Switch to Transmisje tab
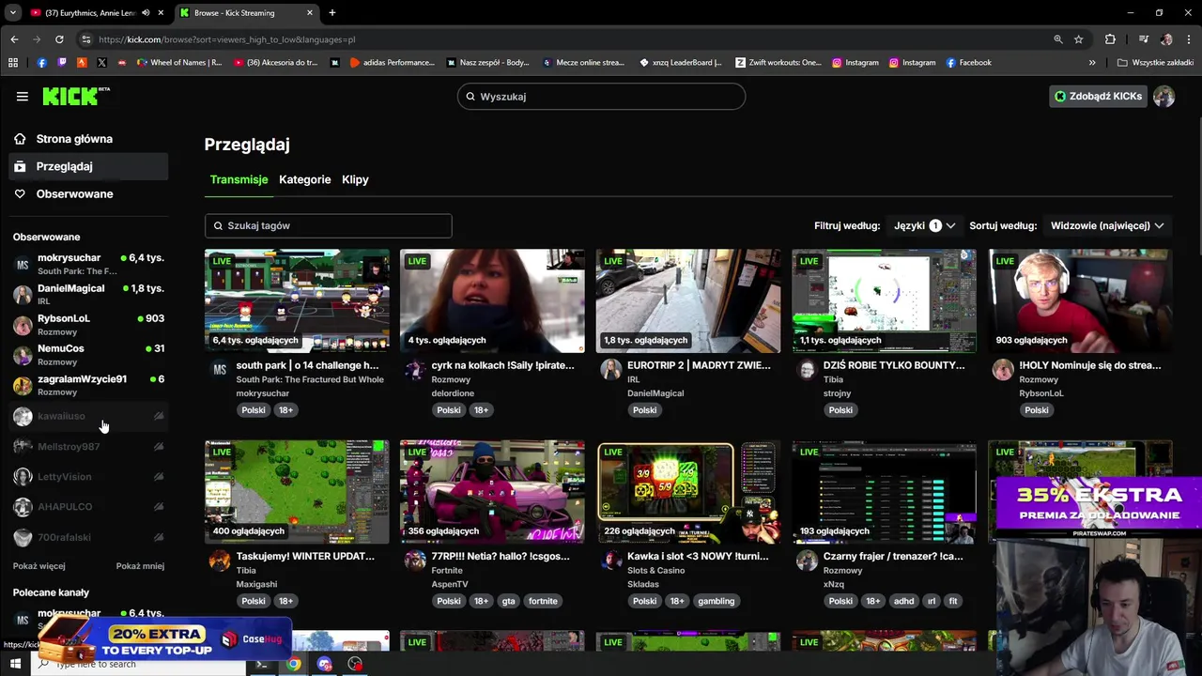 tap(239, 179)
